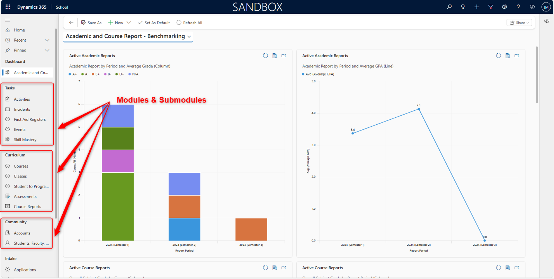Collapse the navigation hamburger menu
Image resolution: width=554 pixels, height=279 pixels.
click(8, 20)
